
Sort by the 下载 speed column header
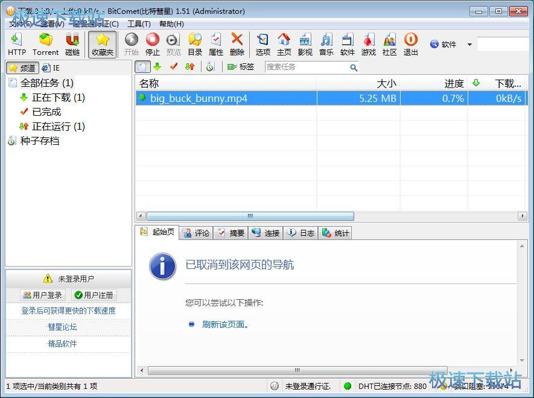tap(498, 83)
